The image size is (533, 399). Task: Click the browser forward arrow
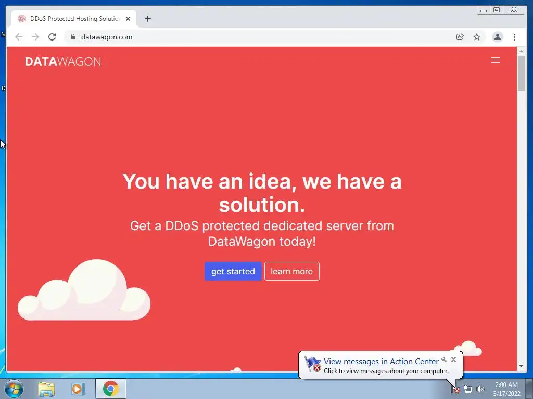[x=35, y=37]
